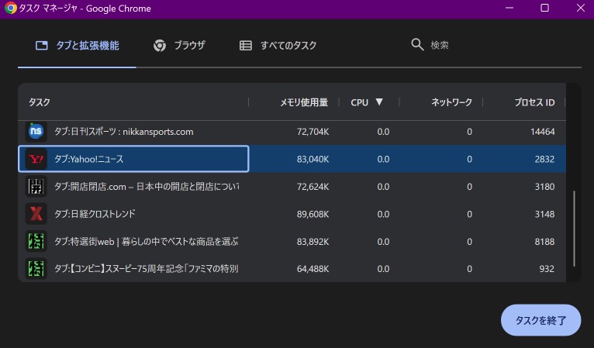Click the 特選街web favicon icon
594x348 pixels.
point(36,242)
